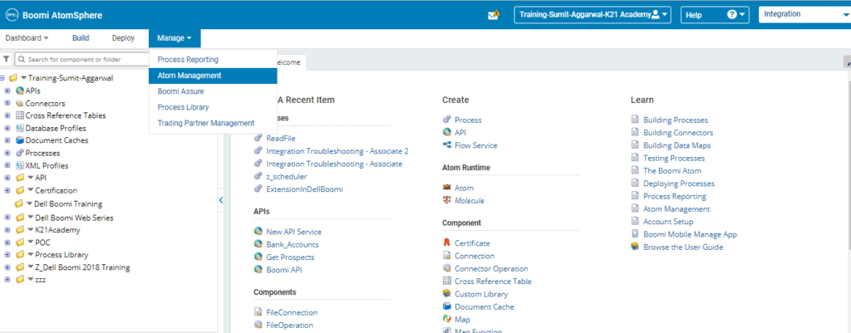Click the Map component icon

446,320
